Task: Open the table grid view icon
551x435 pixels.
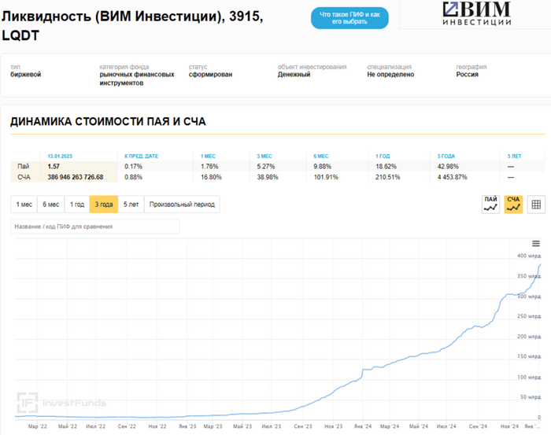Action: (536, 205)
